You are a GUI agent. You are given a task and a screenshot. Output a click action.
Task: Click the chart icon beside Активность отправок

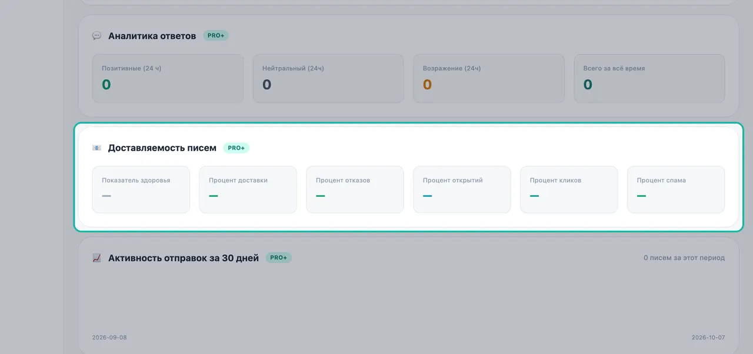(x=96, y=258)
